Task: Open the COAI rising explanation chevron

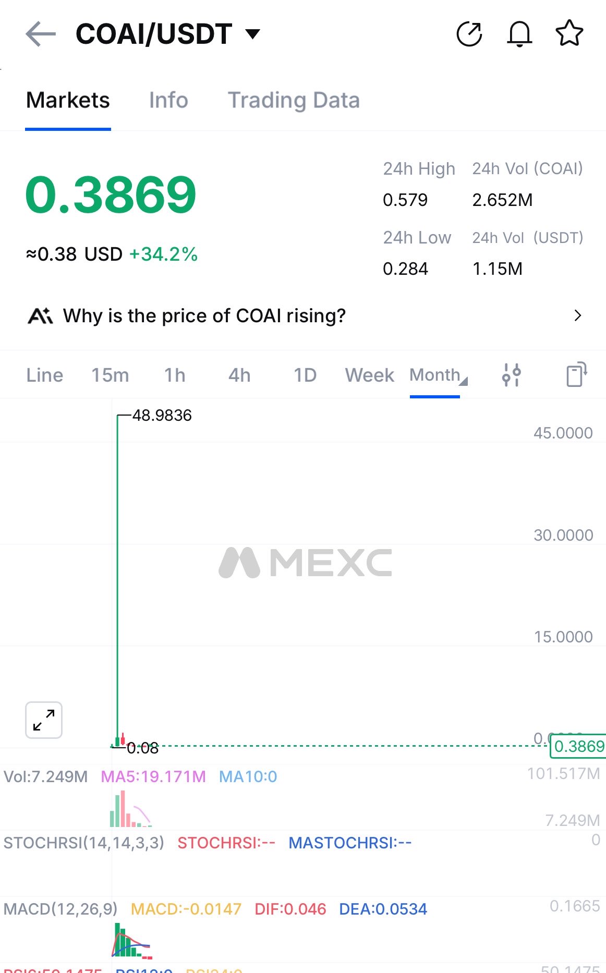Action: 577,315
